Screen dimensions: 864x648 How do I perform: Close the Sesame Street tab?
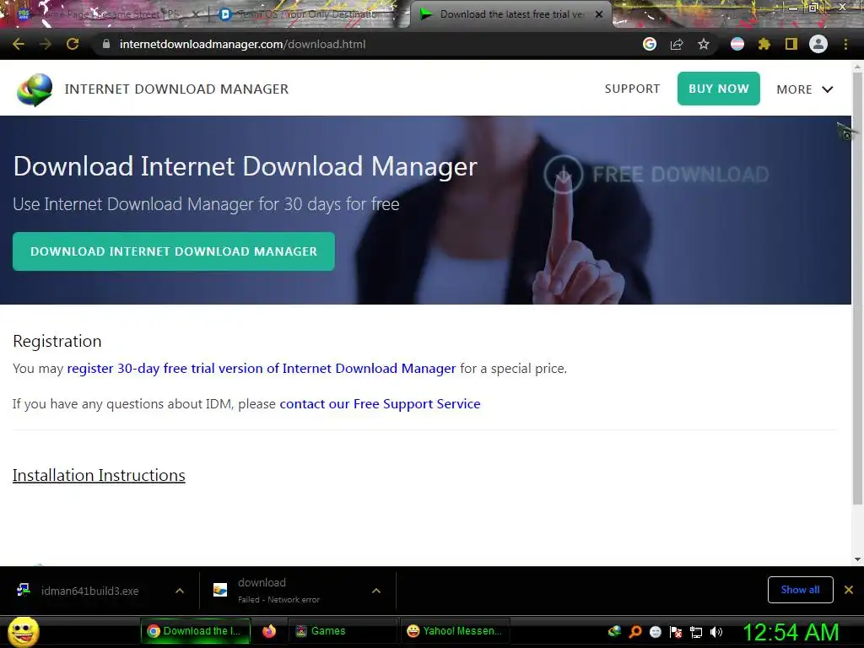click(196, 14)
